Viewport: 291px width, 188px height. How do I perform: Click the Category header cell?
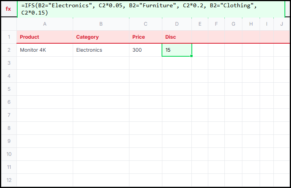click(x=101, y=37)
